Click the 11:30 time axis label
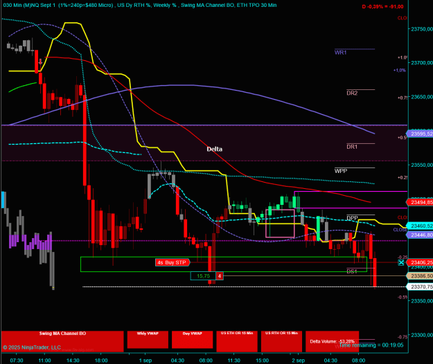The image size is (433, 364). (x=234, y=361)
